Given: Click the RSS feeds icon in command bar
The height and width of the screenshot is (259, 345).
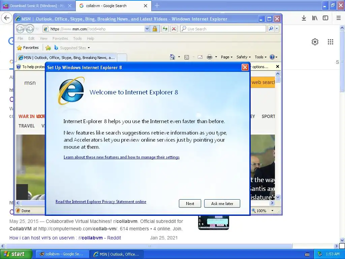Looking at the screenshot, I should coord(187,57).
